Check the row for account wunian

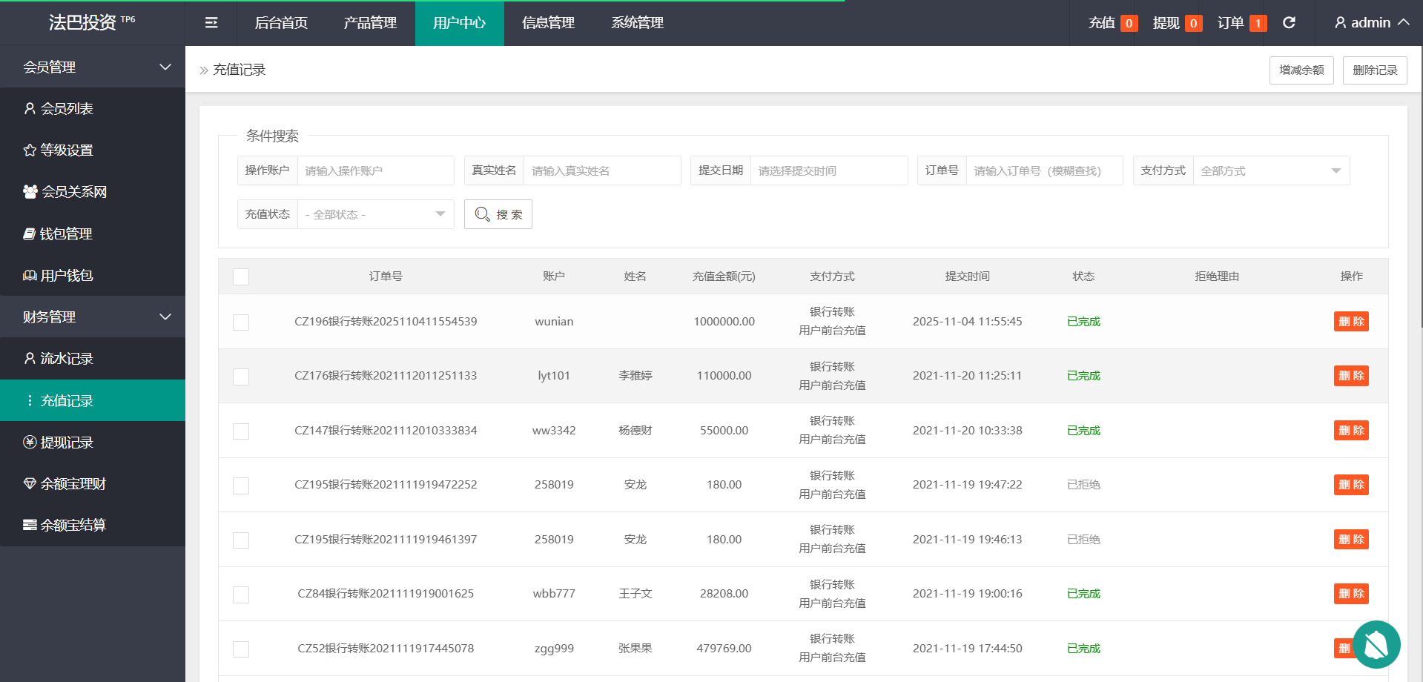tap(241, 322)
